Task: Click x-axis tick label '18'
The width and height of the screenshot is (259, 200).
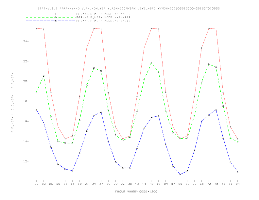Action: [x=79, y=184]
